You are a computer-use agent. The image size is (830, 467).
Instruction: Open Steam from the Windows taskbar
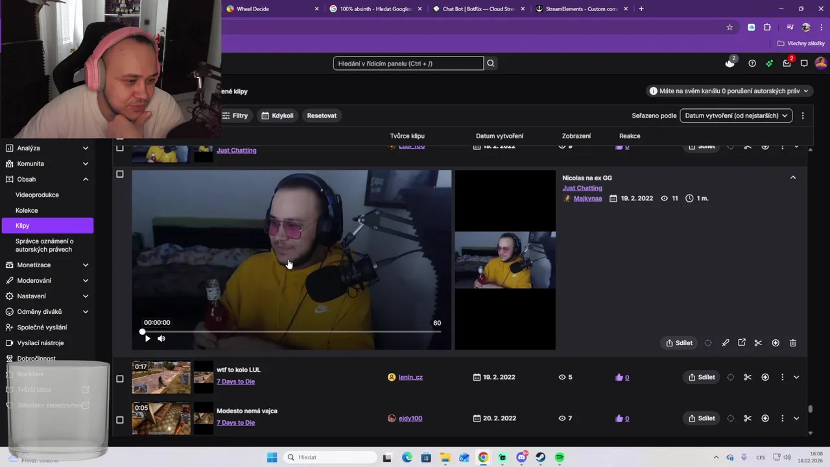tap(540, 457)
